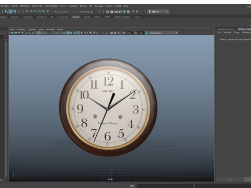Open the panel Renderer menu

(50, 29)
